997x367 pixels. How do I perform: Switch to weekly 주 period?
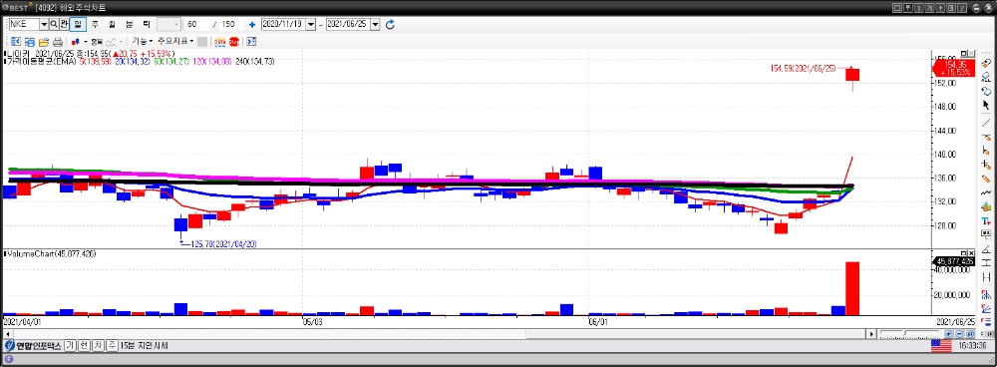(95, 24)
